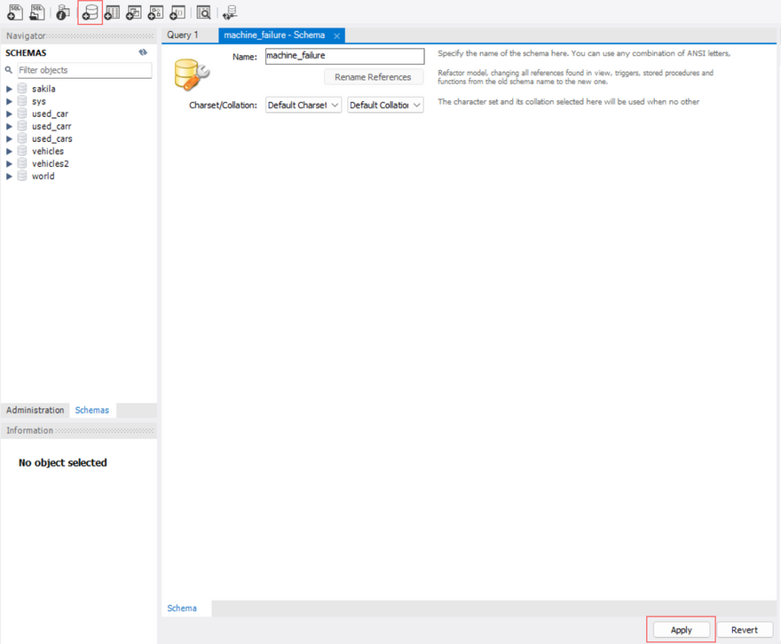Switch to the Administration tab
The image size is (781, 644).
coord(35,411)
